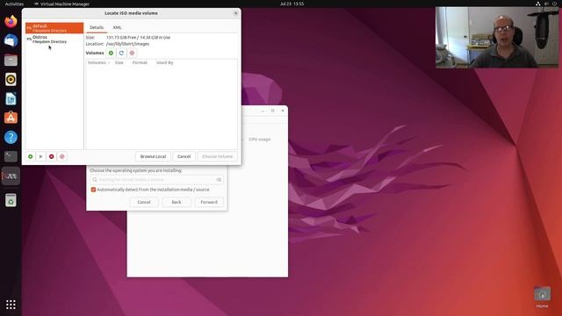562x316 pixels.
Task: Uncheck automatically detect from installation media
Action: 93,190
